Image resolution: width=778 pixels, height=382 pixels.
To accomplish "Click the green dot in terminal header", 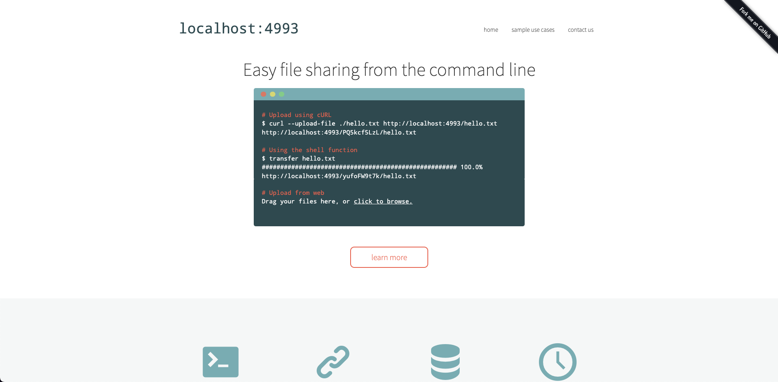I will (x=282, y=94).
